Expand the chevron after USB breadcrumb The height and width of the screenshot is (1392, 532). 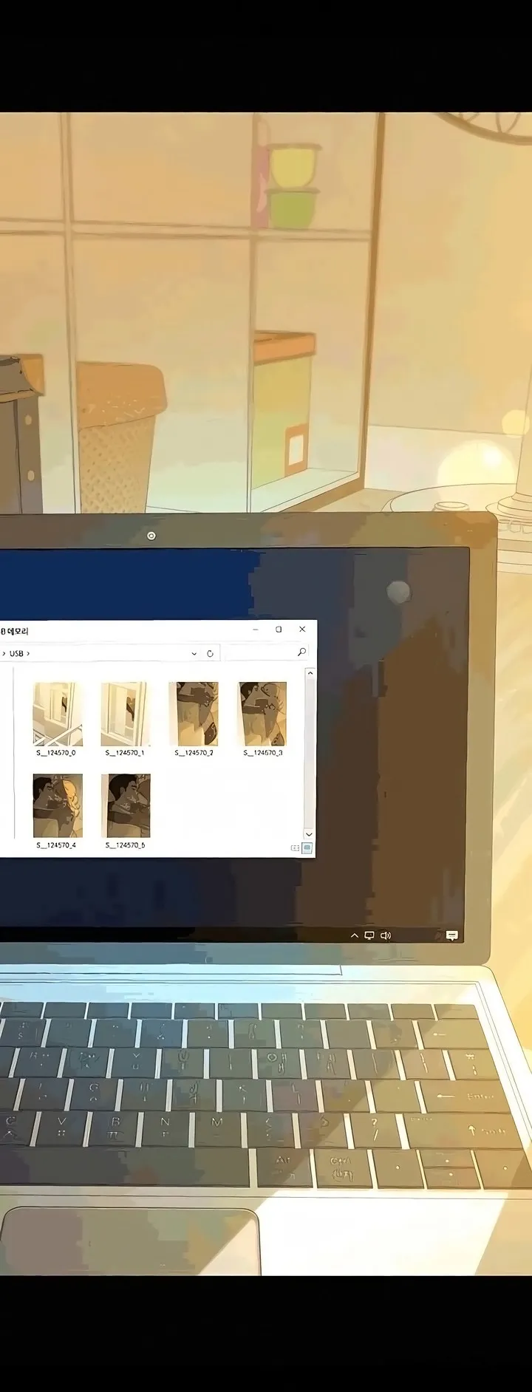tap(28, 654)
